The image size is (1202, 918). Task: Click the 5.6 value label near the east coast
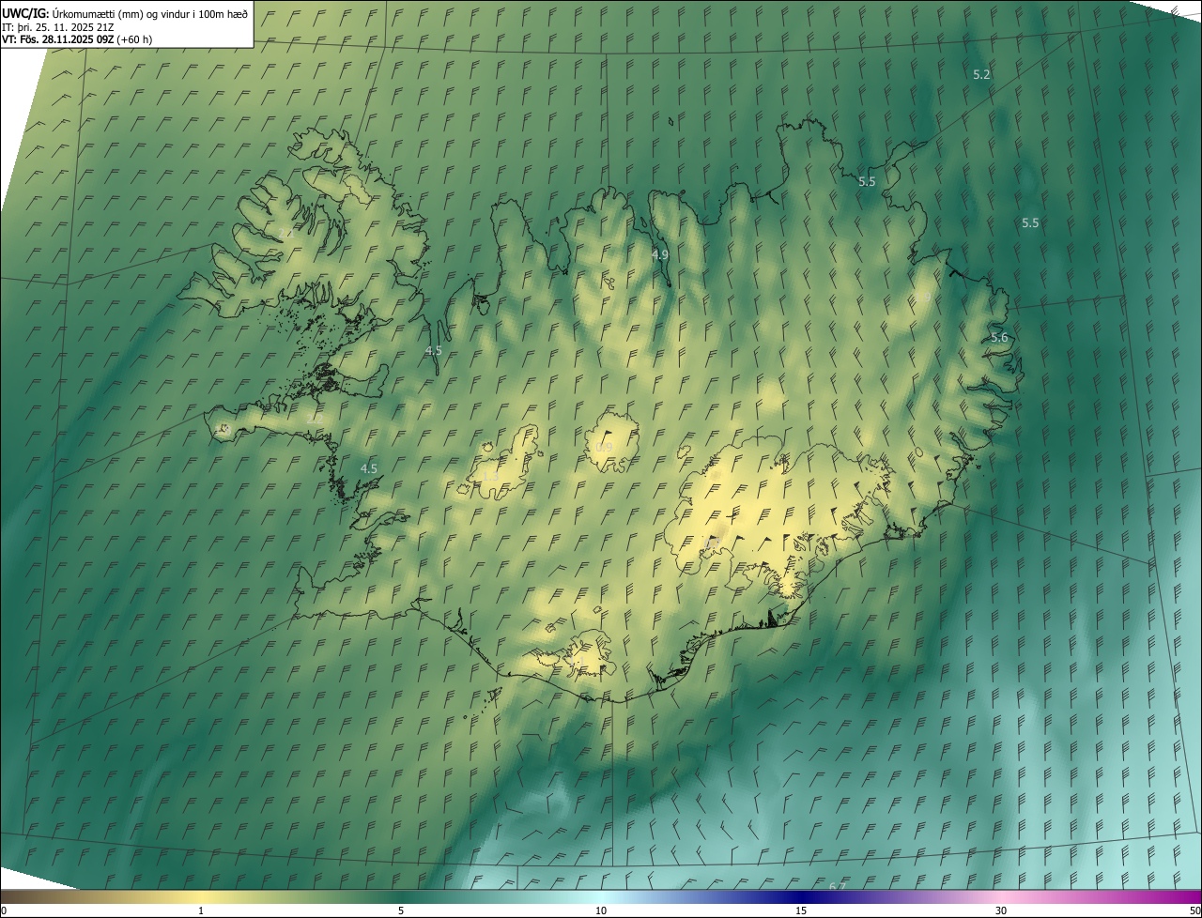[x=999, y=338]
